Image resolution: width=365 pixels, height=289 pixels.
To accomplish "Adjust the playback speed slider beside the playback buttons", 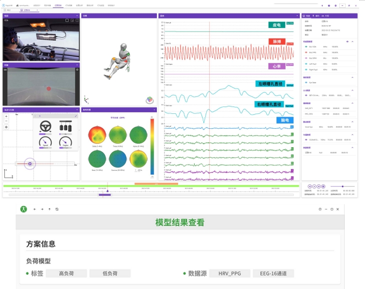I will point(343,186).
